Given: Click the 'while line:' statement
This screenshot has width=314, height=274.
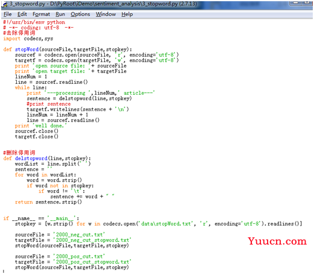Looking at the screenshot, I should 31,88.
